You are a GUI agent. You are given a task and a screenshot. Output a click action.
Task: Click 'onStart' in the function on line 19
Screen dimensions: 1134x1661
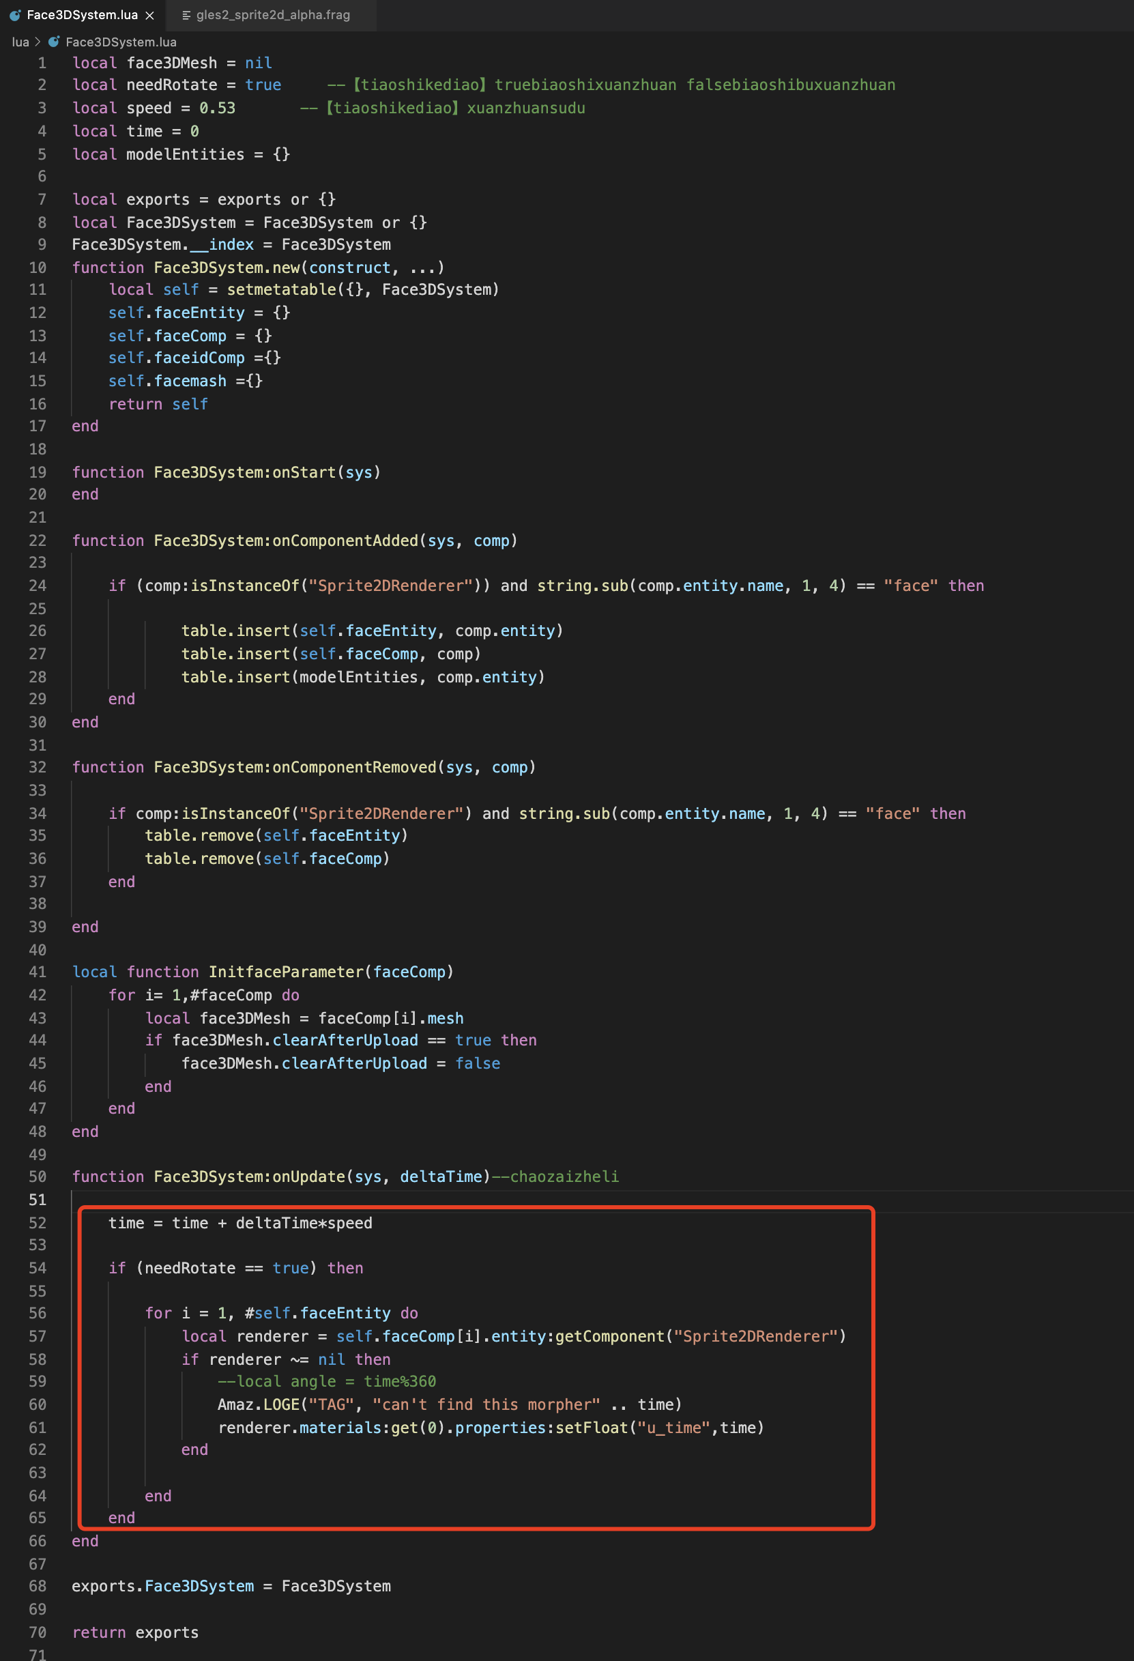pos(304,472)
